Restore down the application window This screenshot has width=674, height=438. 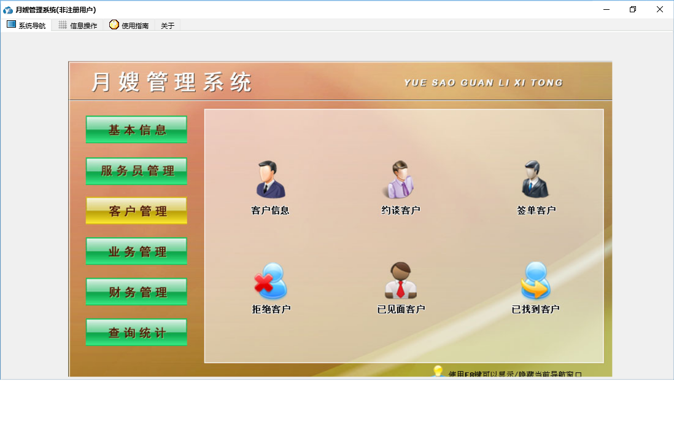coord(633,9)
